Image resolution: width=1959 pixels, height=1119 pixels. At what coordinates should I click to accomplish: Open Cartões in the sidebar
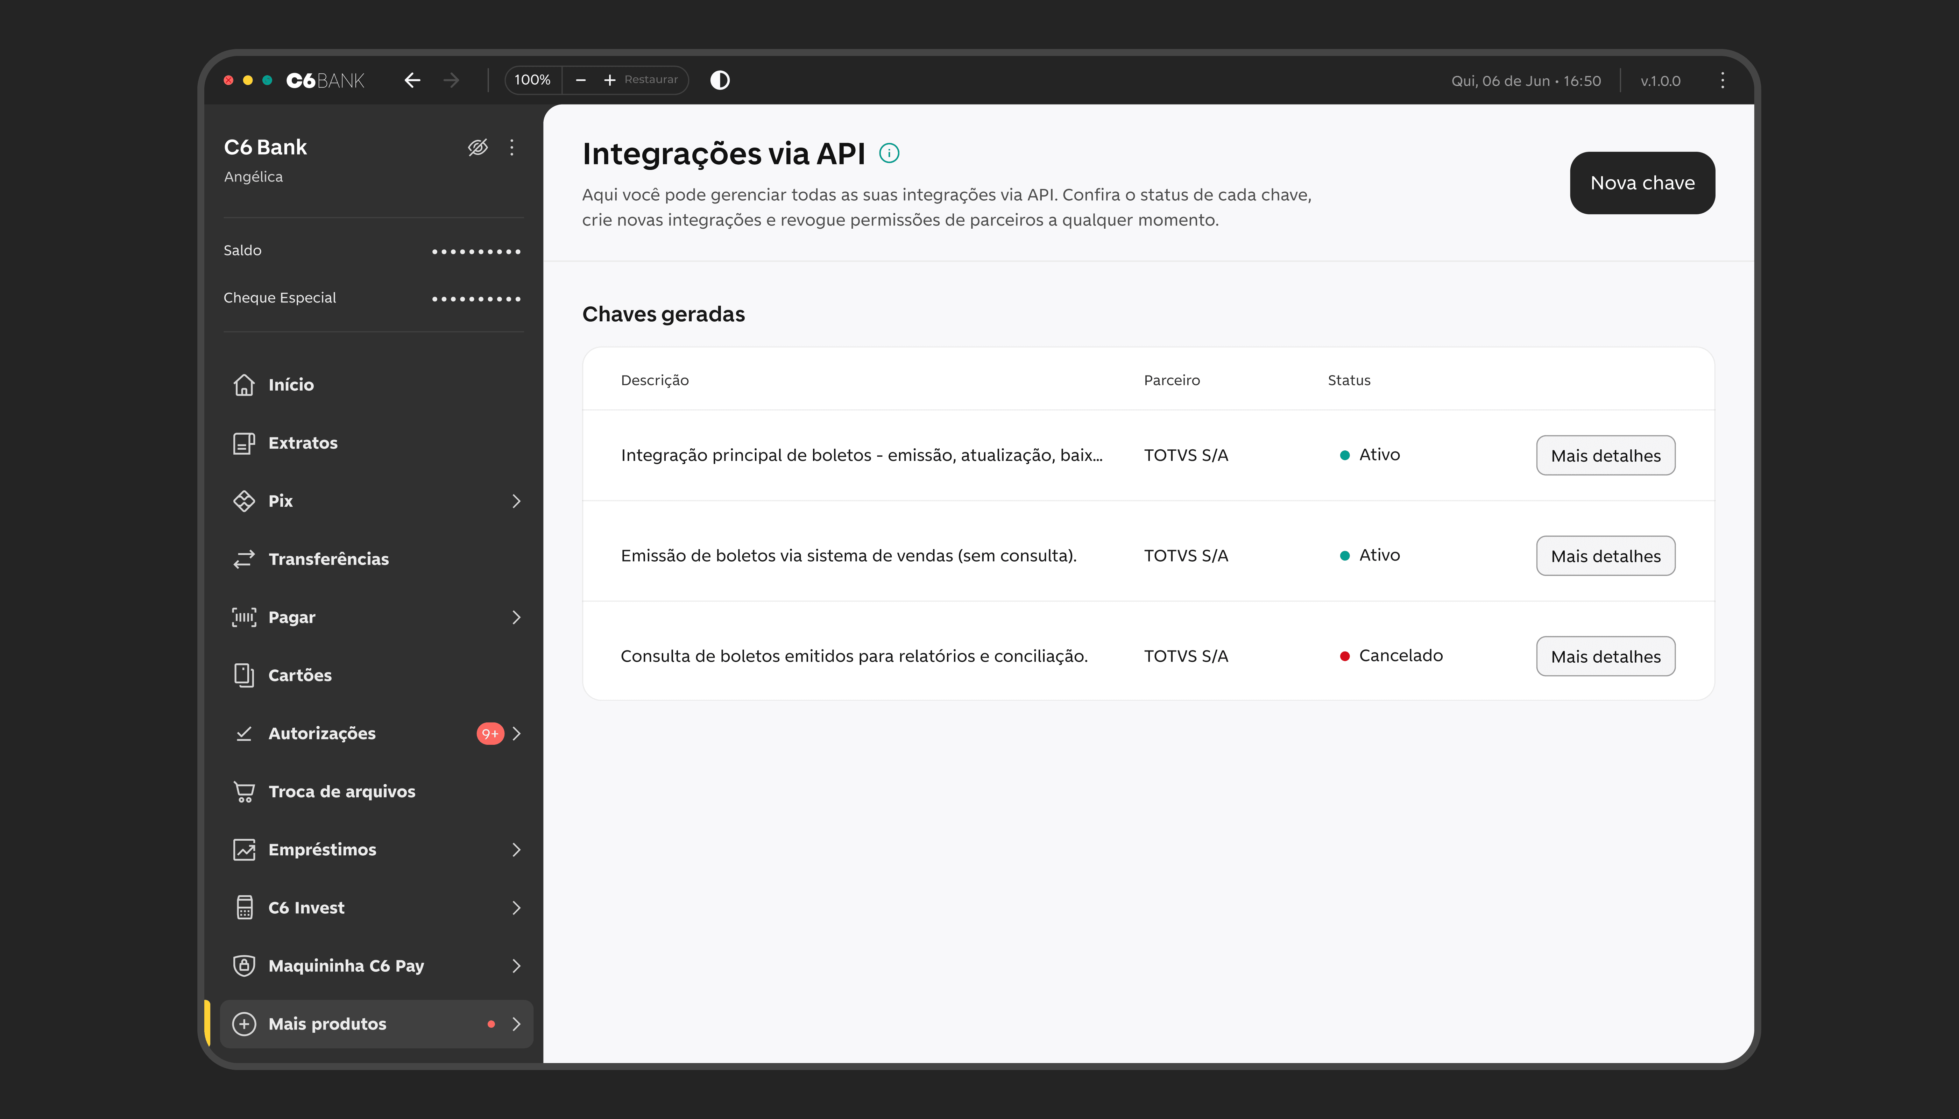pyautogui.click(x=299, y=675)
